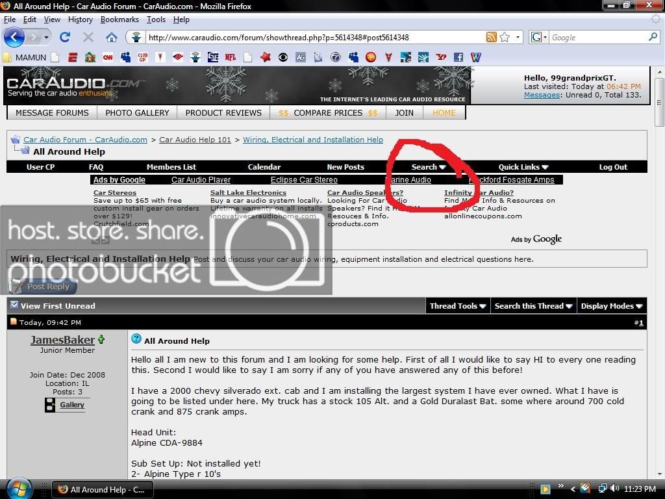Viewport: 665px width, 499px height.
Task: Click inside the URL address field
Action: pos(316,37)
